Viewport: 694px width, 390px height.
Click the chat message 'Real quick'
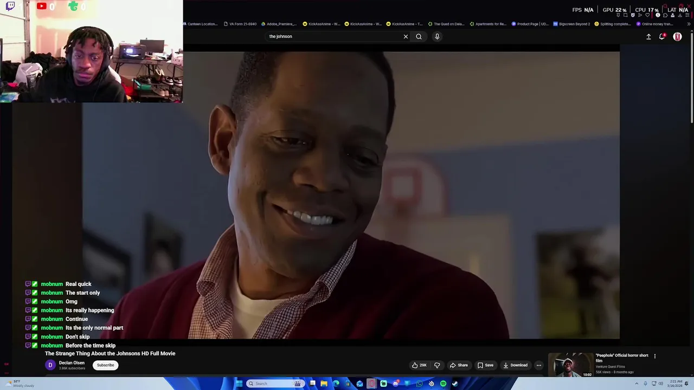[x=79, y=284]
